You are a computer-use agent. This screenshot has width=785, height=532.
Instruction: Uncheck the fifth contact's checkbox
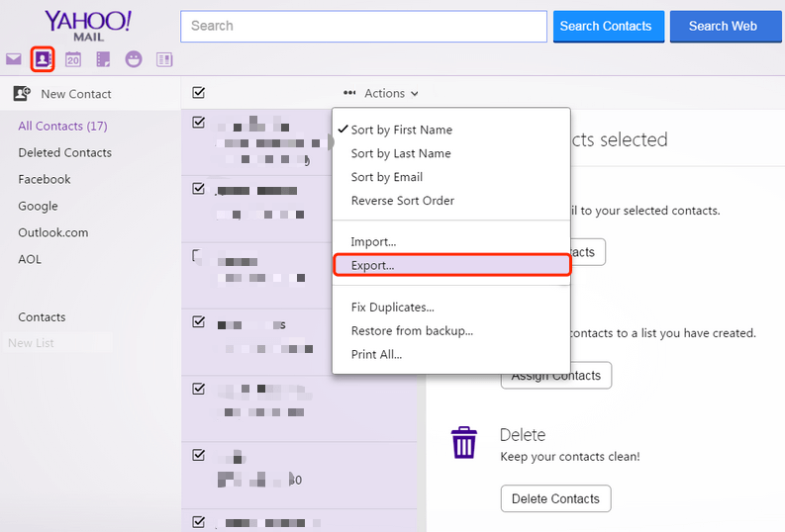pyautogui.click(x=199, y=389)
